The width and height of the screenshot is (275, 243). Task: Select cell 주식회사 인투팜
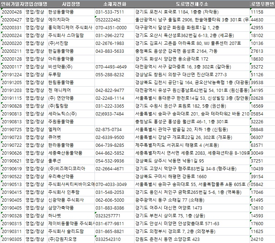click(71, 192)
